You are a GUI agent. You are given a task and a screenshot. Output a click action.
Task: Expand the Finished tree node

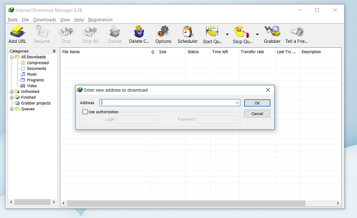coord(12,97)
